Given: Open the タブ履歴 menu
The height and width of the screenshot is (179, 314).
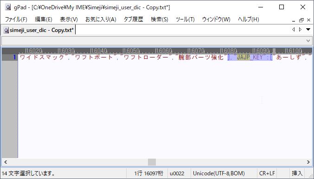Looking at the screenshot, I should click(134, 19).
